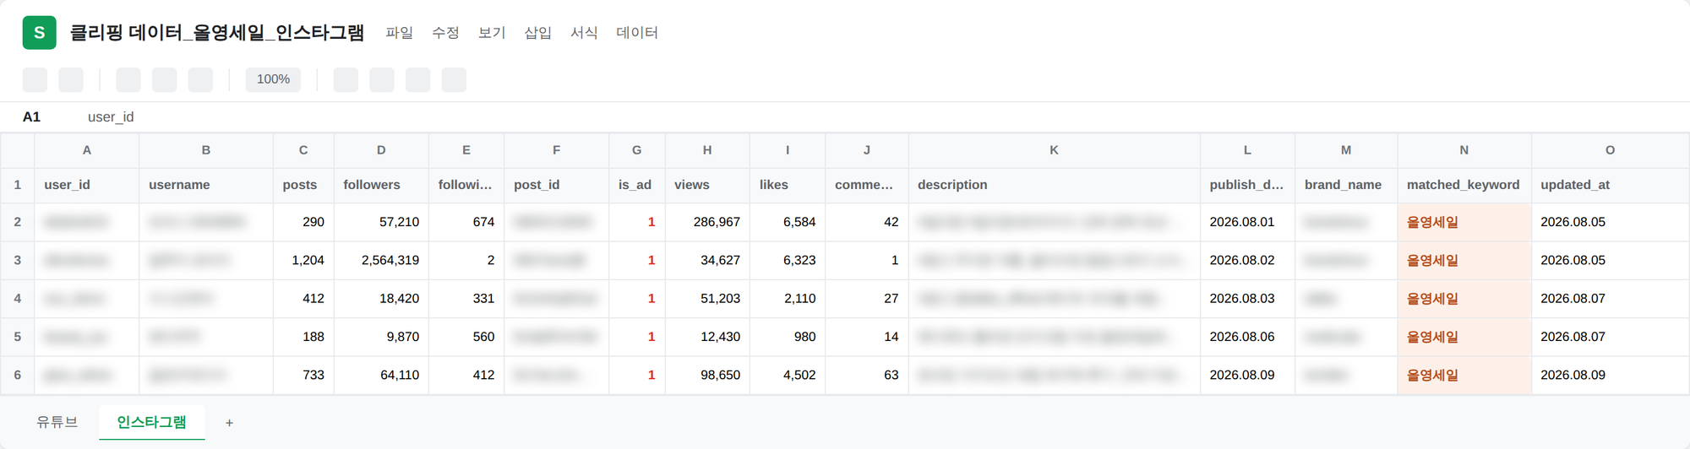Open the 100% zoom level dropdown

(273, 79)
